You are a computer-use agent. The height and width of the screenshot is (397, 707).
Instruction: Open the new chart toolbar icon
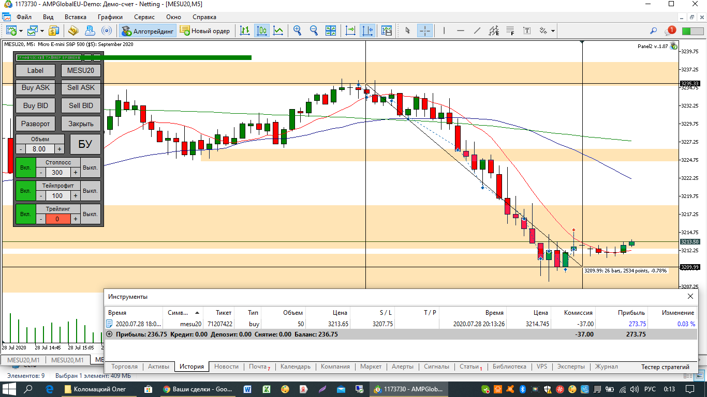pos(11,30)
